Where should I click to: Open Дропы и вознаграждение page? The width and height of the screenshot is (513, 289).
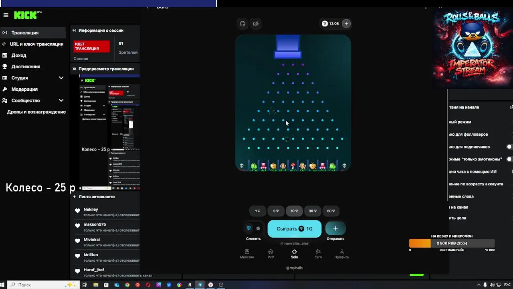[x=36, y=112]
